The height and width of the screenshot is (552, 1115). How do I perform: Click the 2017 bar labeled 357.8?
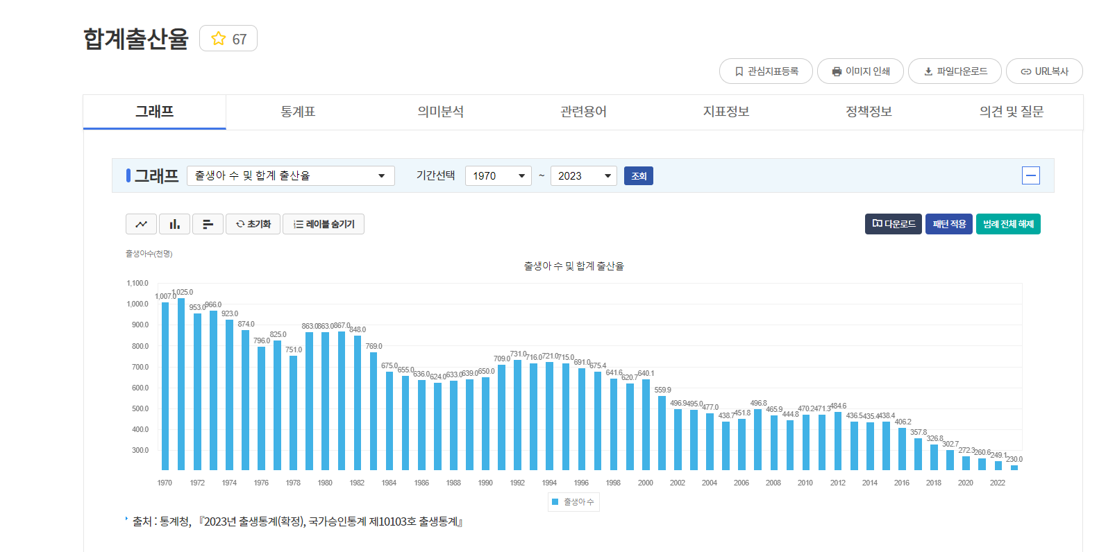[918, 454]
